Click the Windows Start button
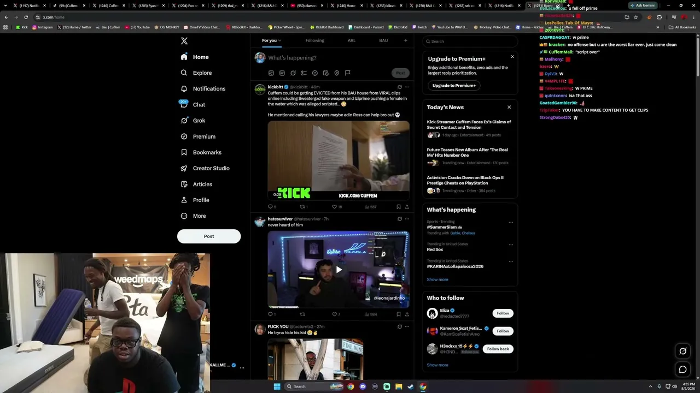The height and width of the screenshot is (393, 700). tap(277, 386)
